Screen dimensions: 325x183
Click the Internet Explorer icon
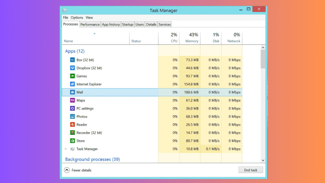click(72, 84)
